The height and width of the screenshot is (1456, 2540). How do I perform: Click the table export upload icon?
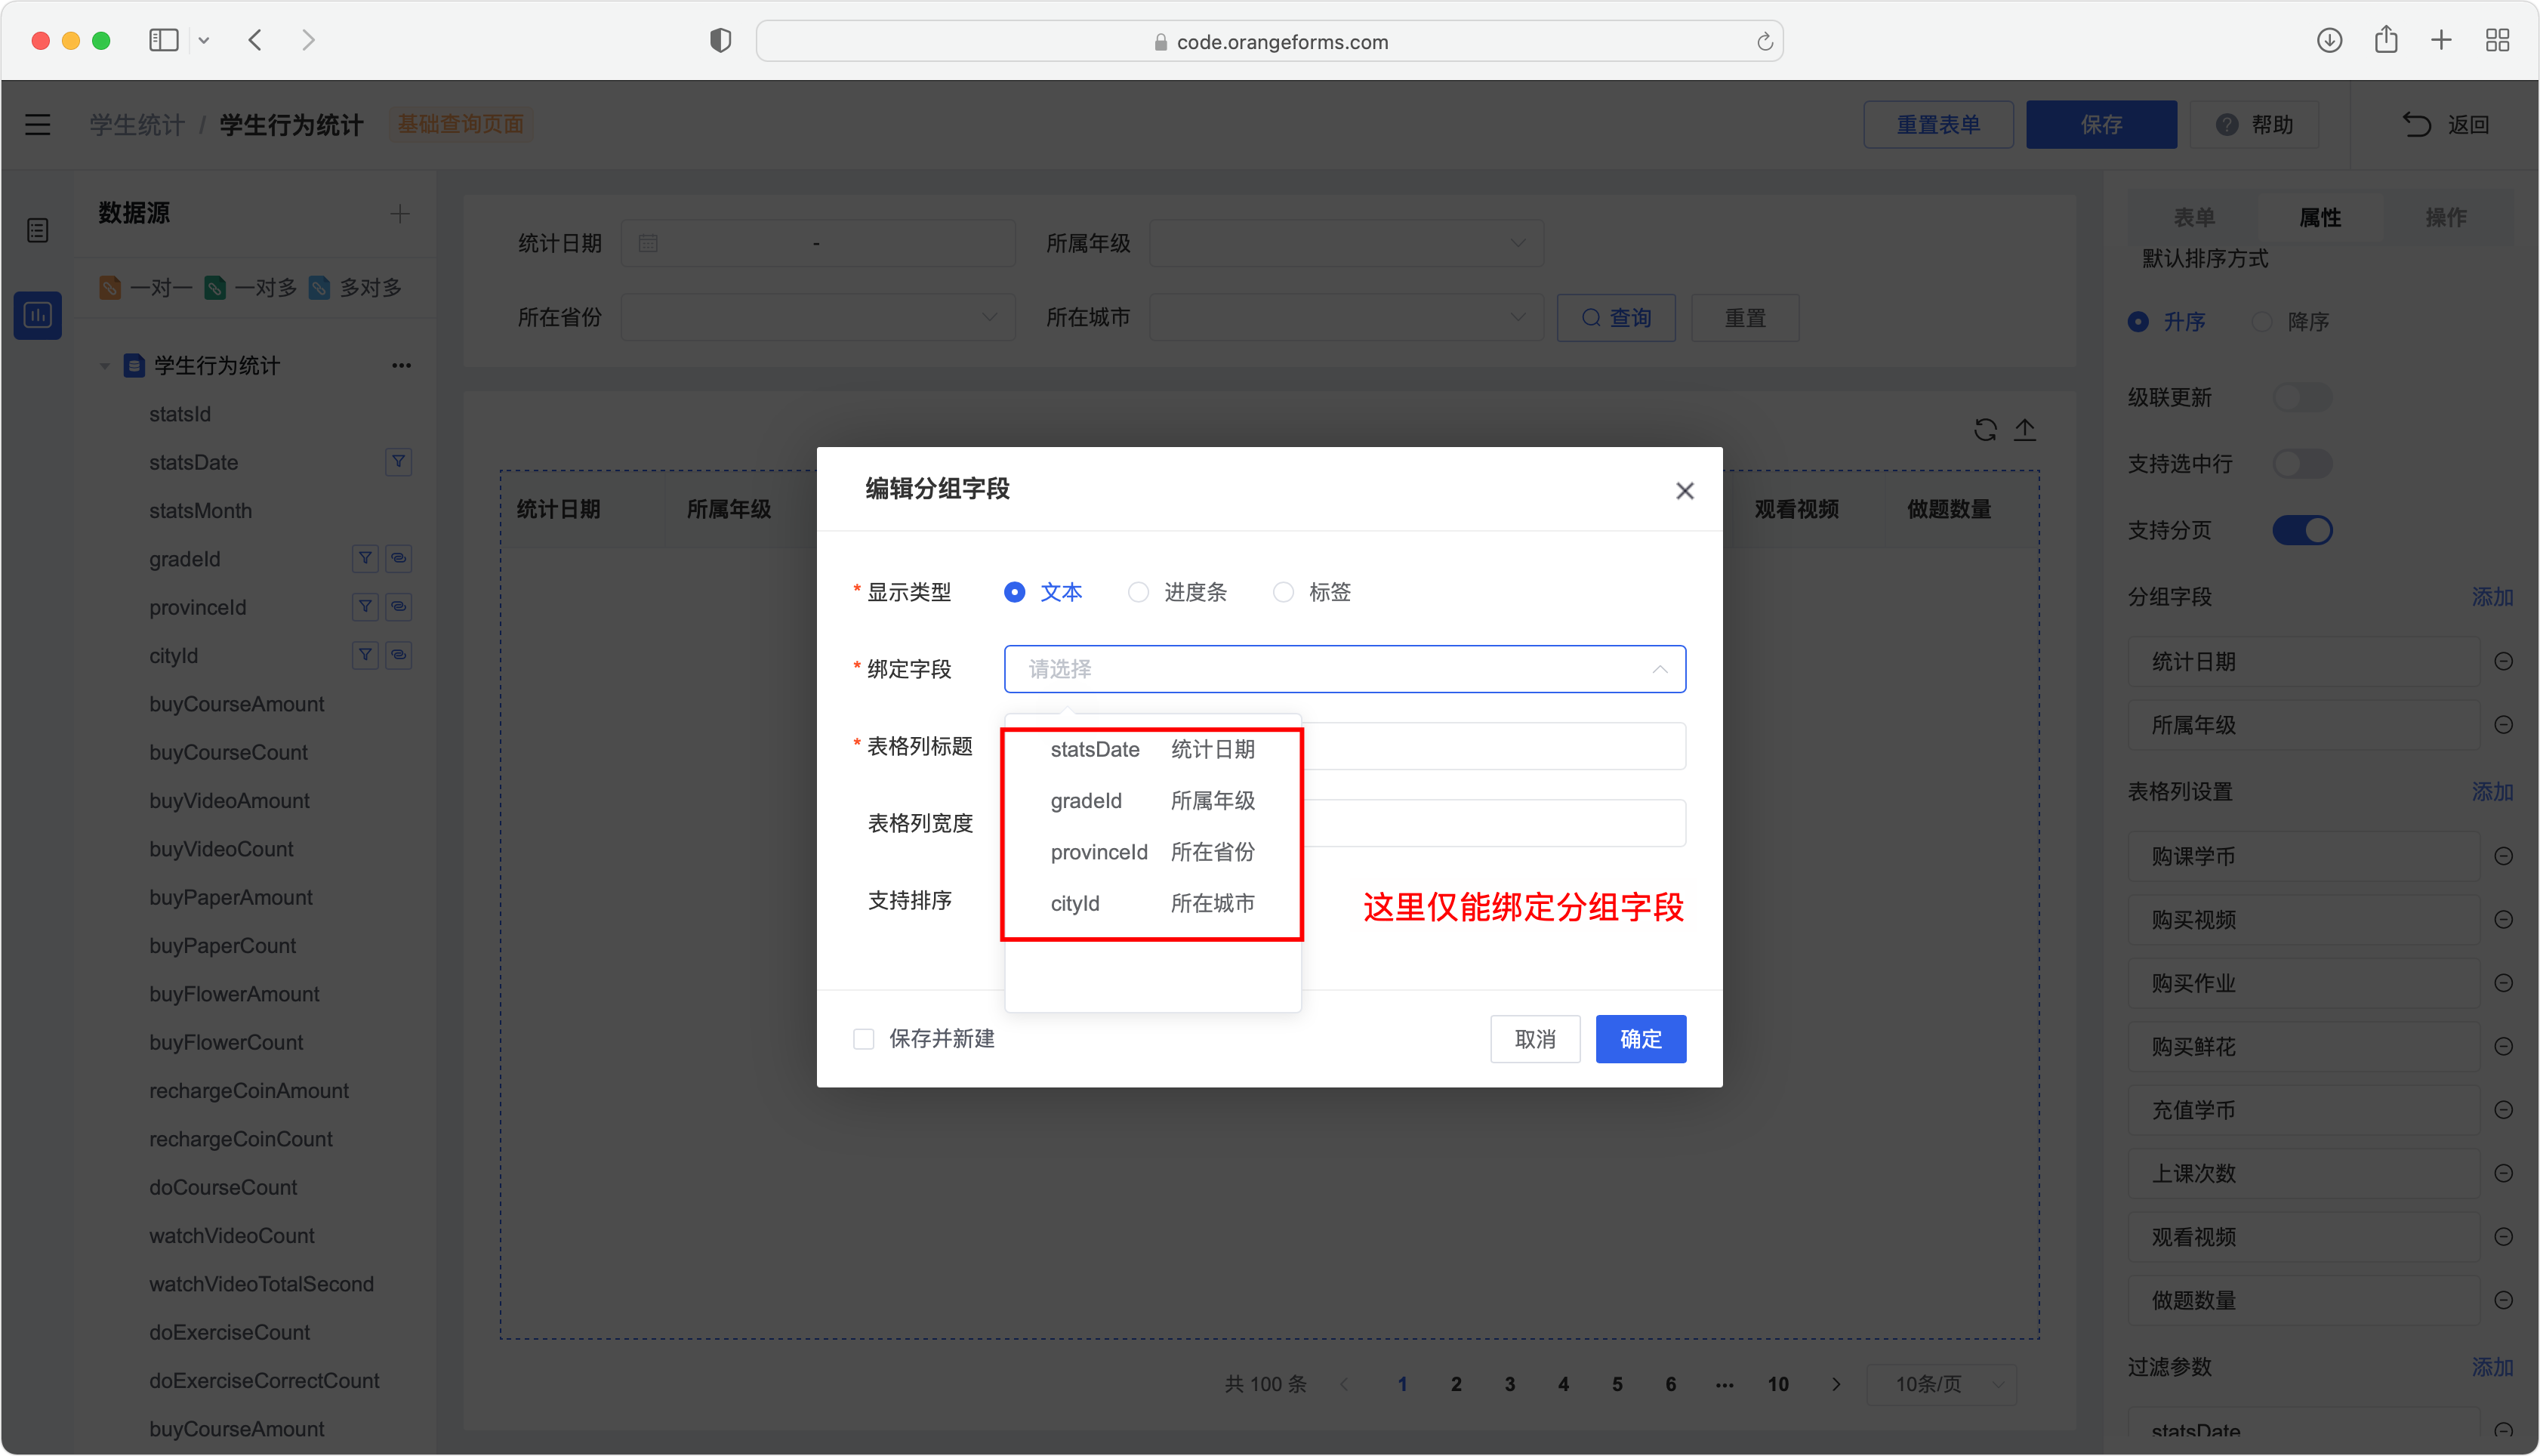[2024, 430]
